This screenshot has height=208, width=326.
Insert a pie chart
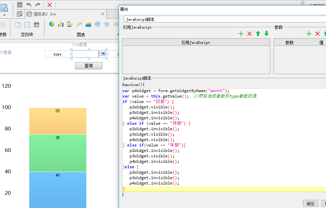52,24
